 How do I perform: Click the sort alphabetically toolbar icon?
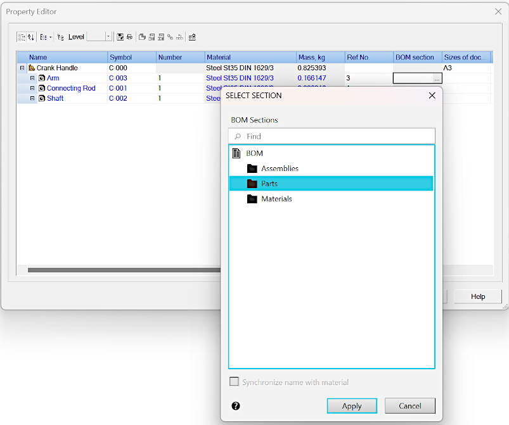coord(31,37)
